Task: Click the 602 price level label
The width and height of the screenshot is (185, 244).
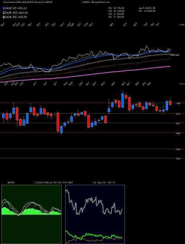Action: [x=179, y=133]
